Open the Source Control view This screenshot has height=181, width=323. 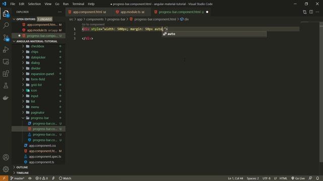[x=6, y=38]
